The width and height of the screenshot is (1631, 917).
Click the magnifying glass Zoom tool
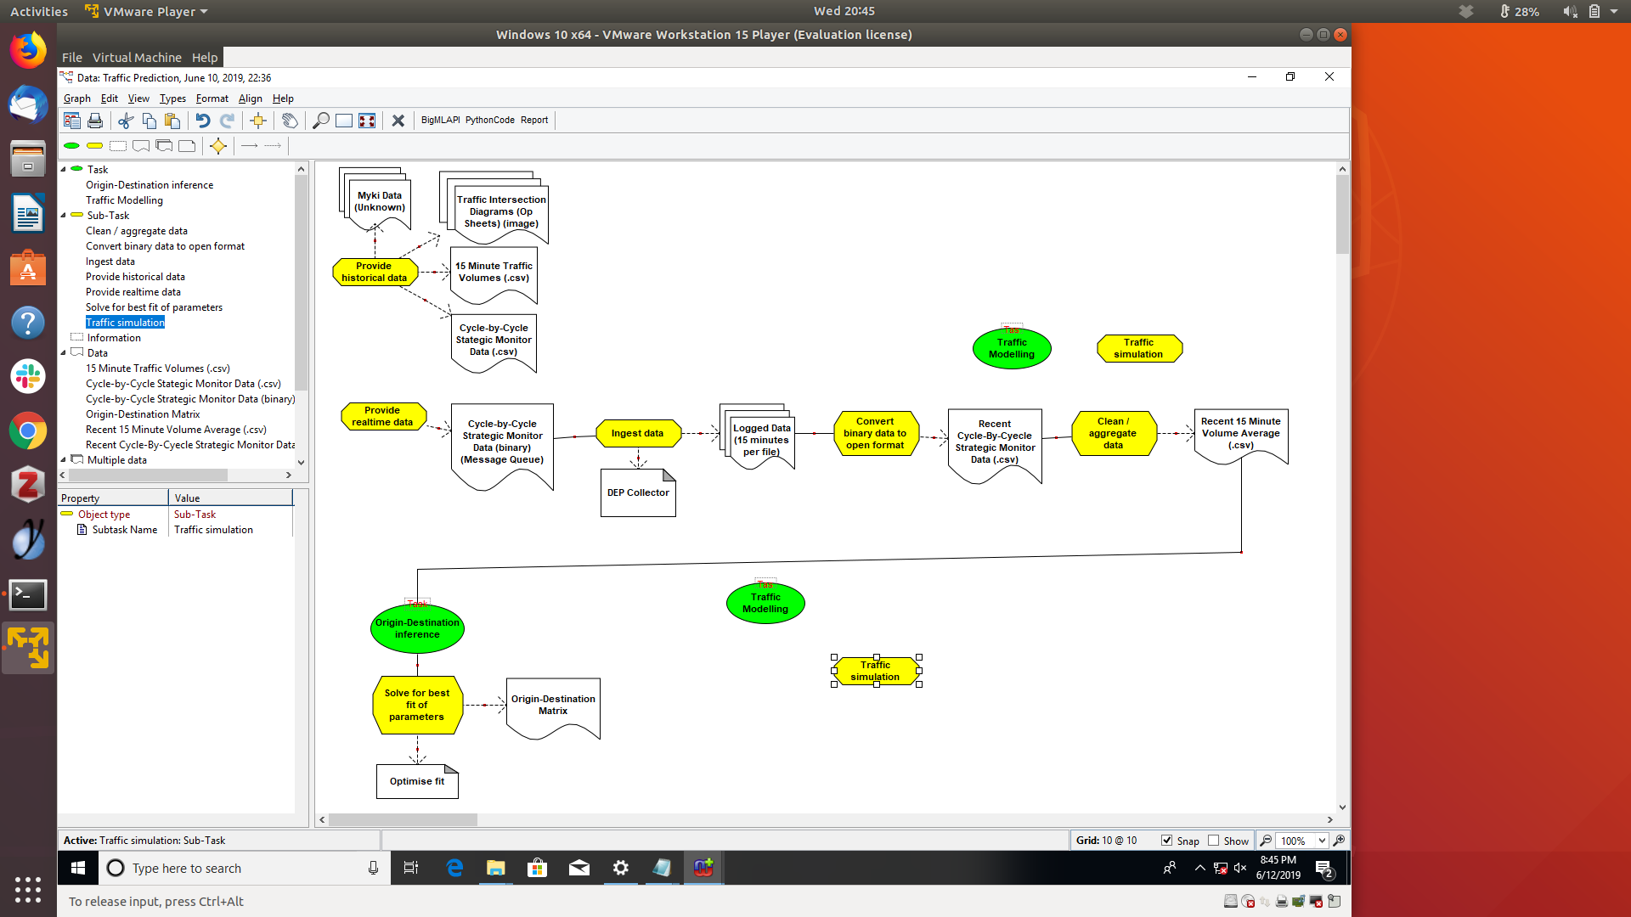pyautogui.click(x=321, y=121)
